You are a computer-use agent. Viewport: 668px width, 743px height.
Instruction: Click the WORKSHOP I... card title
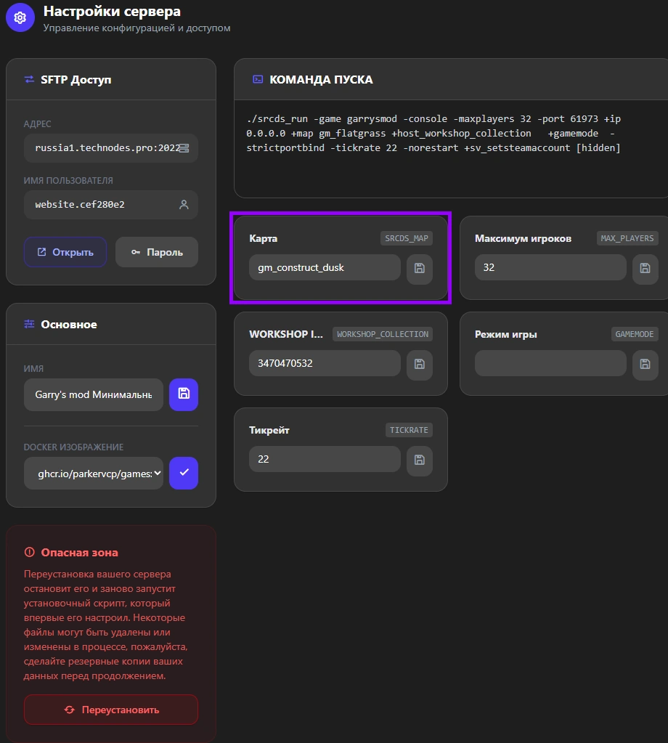coord(286,334)
